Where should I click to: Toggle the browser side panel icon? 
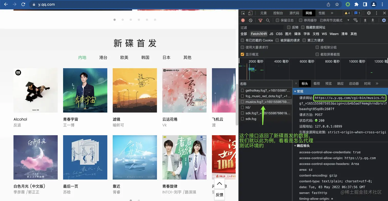[365, 4]
